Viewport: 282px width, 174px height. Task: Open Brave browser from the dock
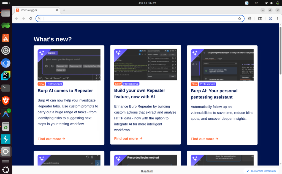pos(6,101)
